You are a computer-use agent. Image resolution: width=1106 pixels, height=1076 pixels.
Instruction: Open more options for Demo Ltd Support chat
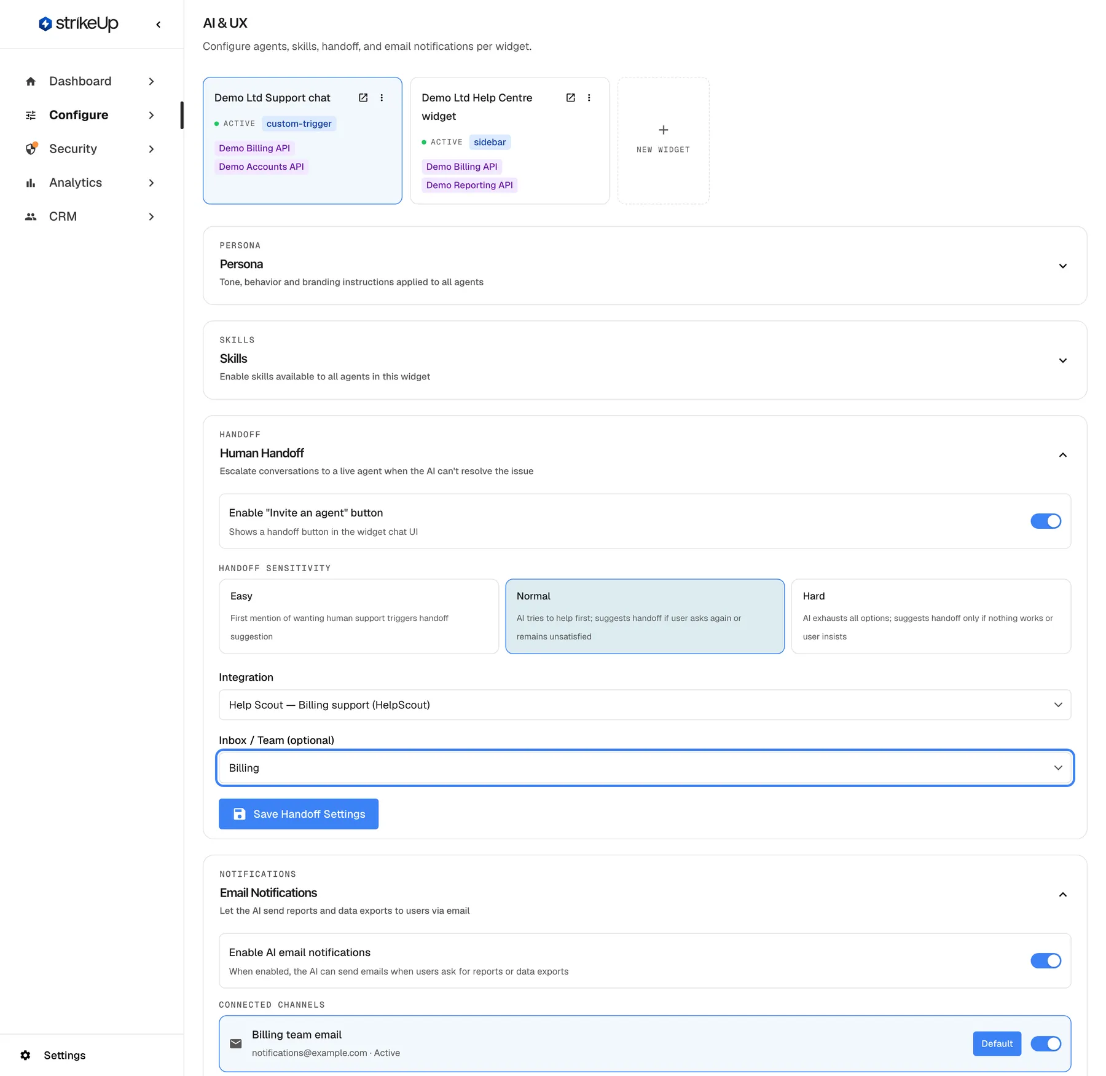(382, 98)
